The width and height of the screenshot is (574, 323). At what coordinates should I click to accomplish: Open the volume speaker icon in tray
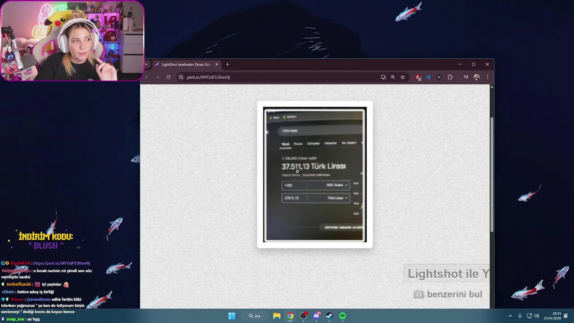click(537, 316)
